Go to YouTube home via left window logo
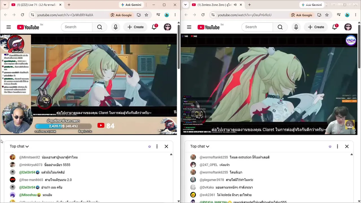The height and width of the screenshot is (203, 361). [x=28, y=27]
